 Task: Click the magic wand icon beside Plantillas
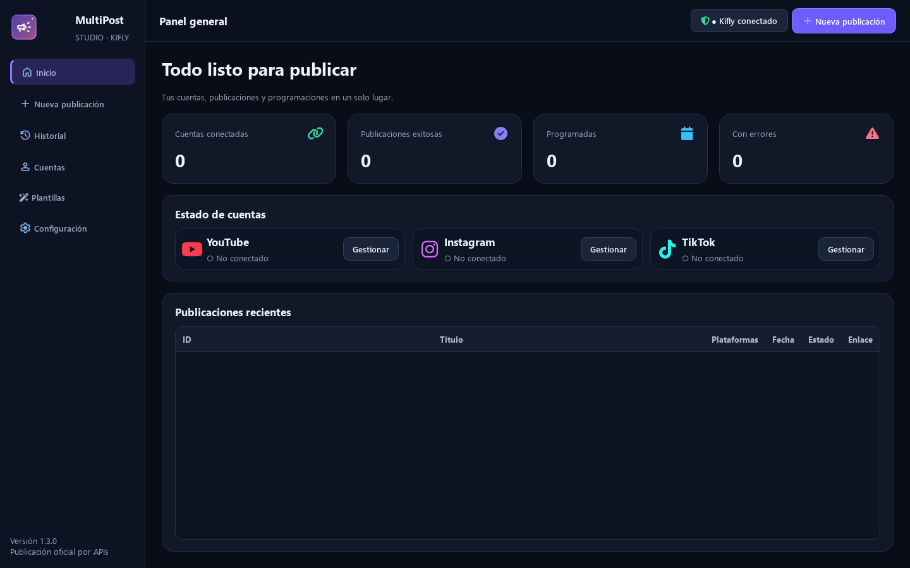[24, 198]
